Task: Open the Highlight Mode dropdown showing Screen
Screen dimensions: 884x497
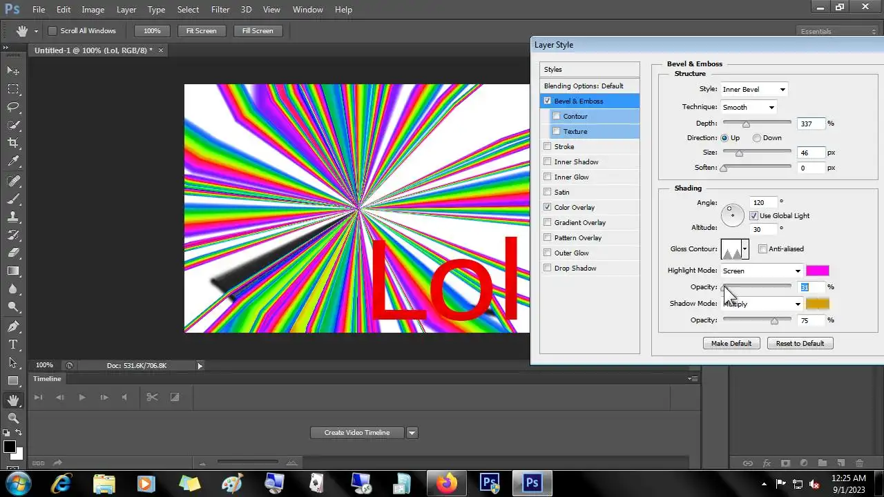Action: (x=762, y=271)
